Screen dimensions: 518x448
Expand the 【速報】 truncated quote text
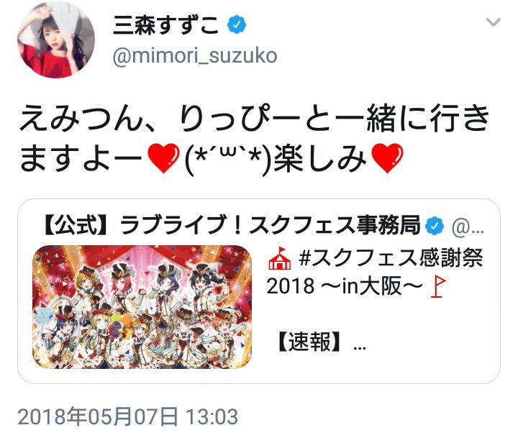tap(320, 342)
